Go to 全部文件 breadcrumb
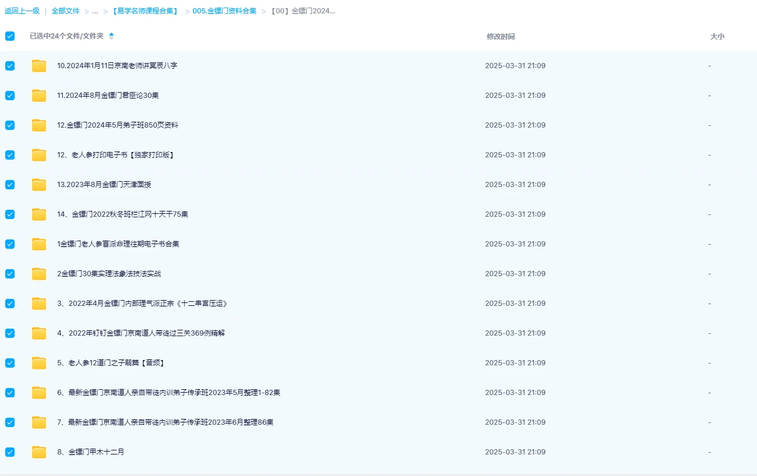Screen dimensions: 757x476 65,11
